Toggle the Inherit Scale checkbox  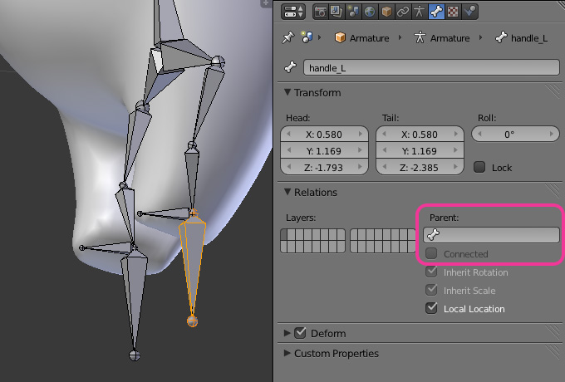[431, 290]
